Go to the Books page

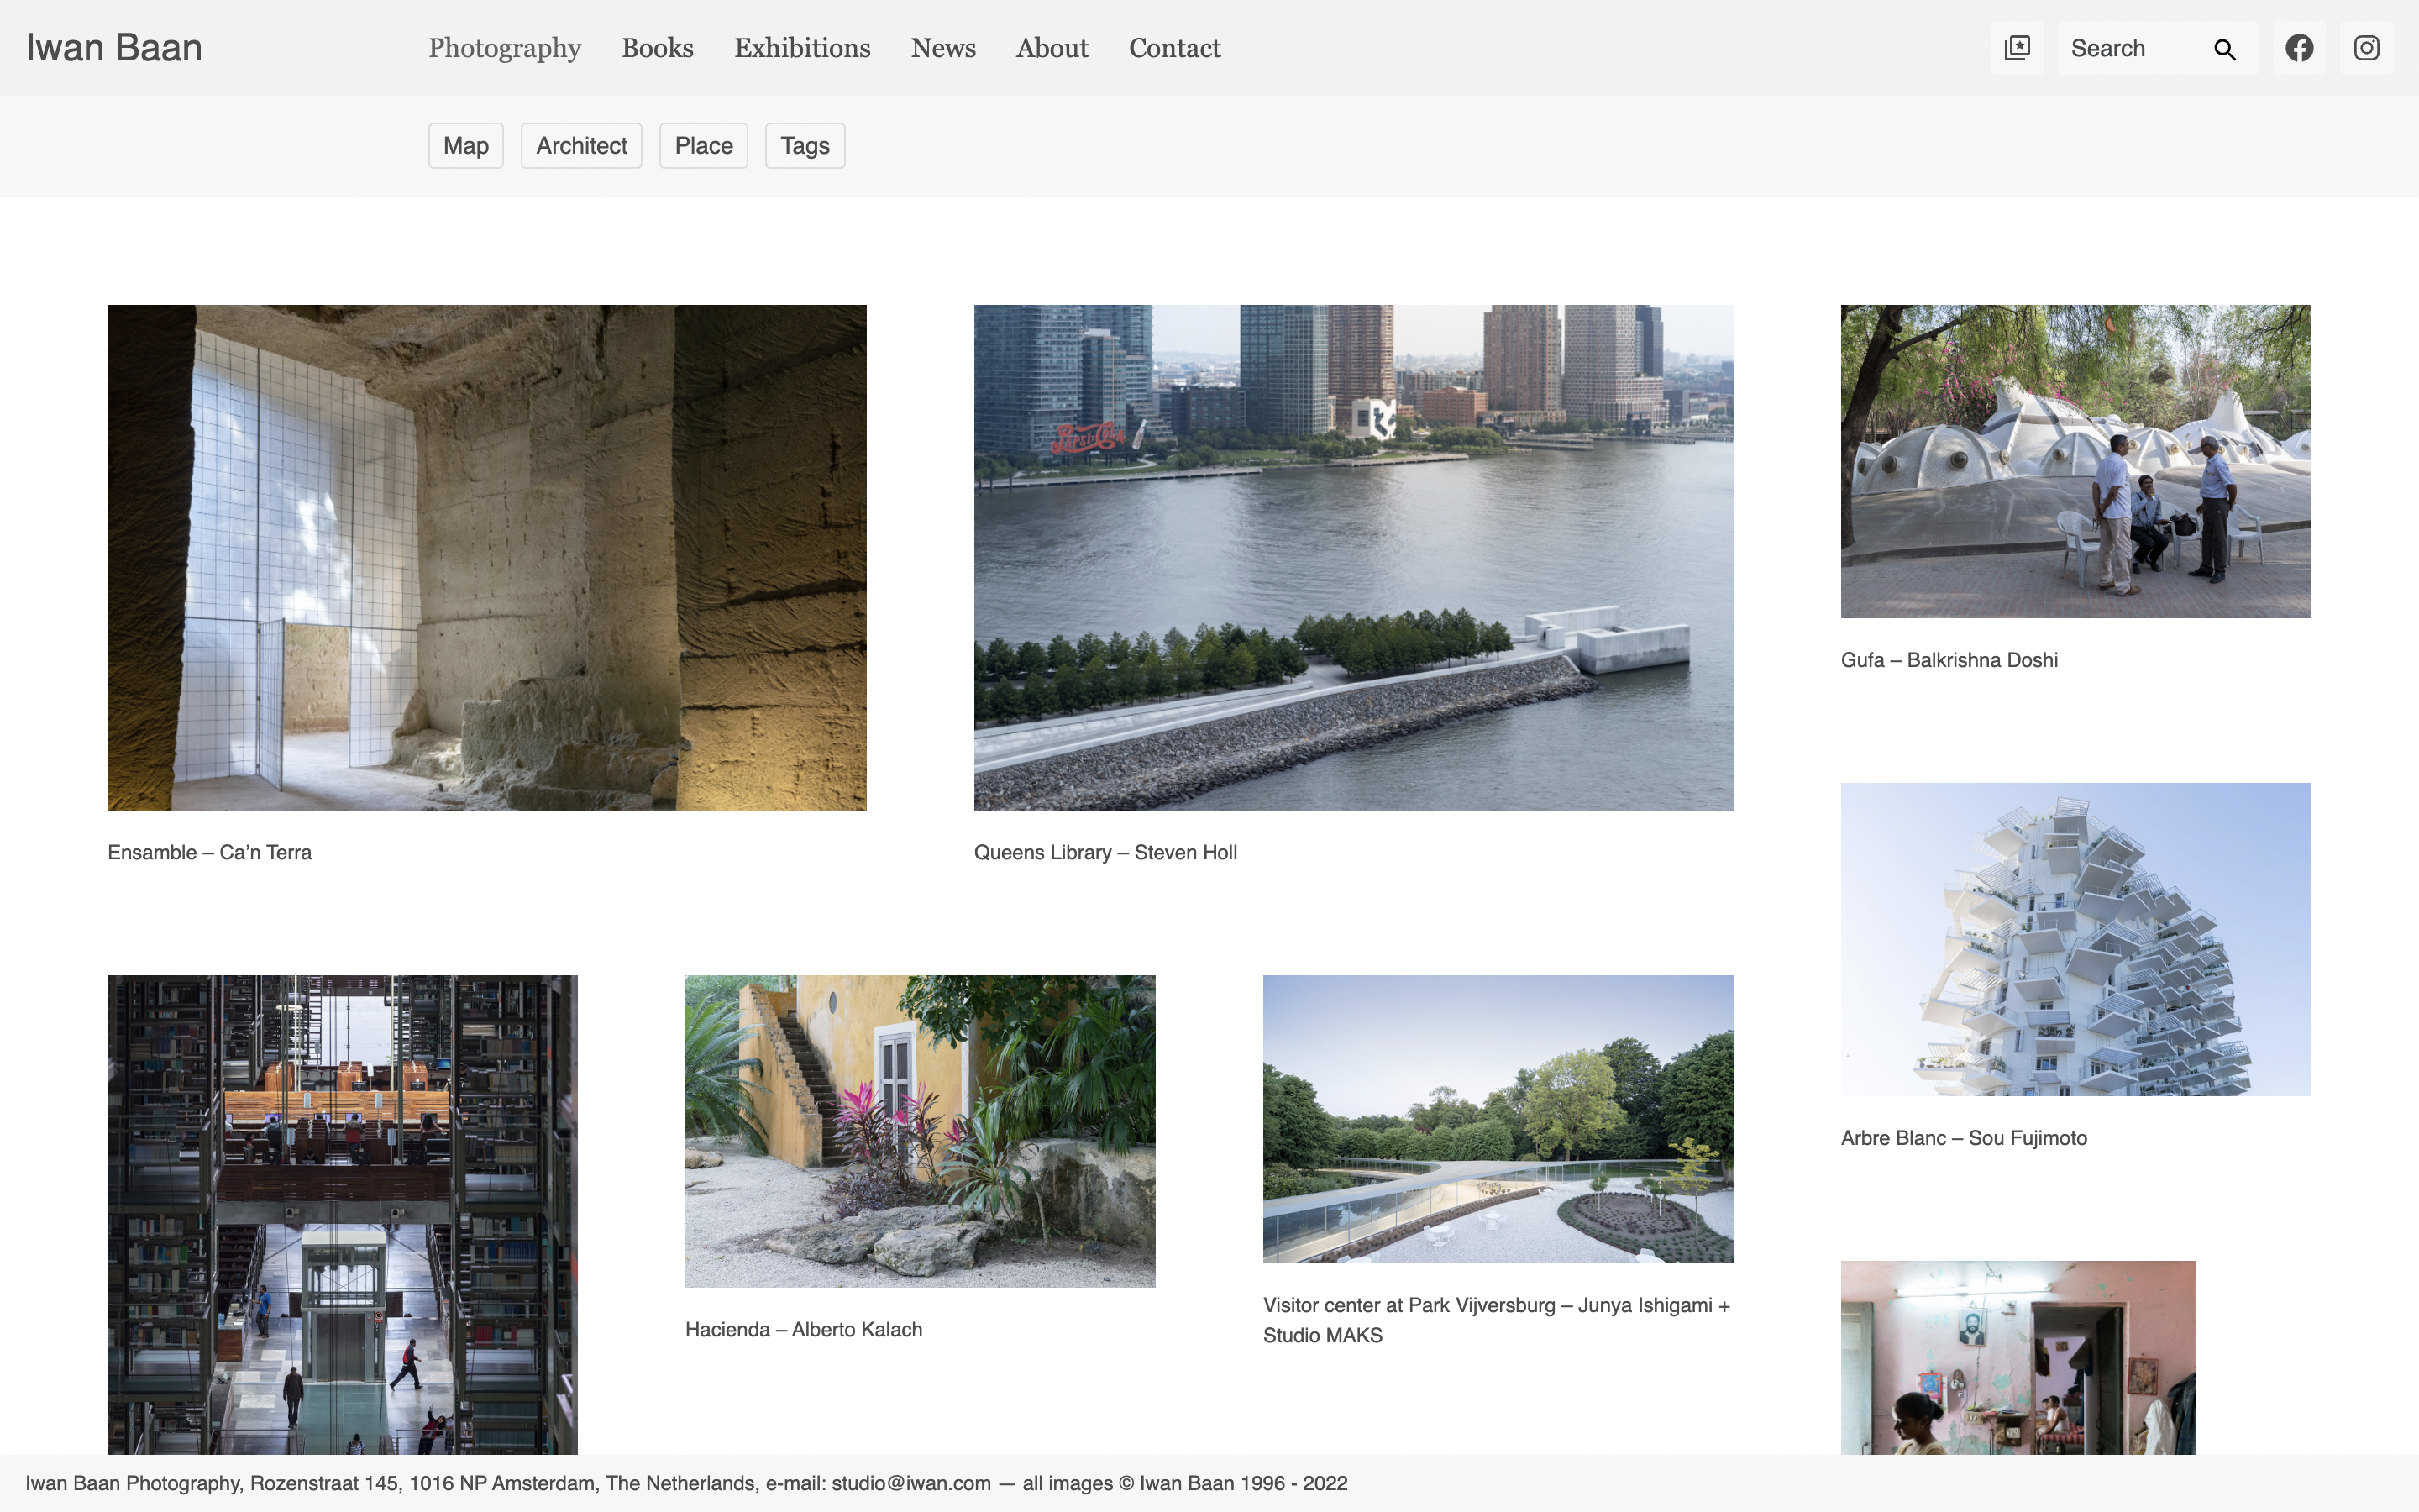click(x=657, y=48)
